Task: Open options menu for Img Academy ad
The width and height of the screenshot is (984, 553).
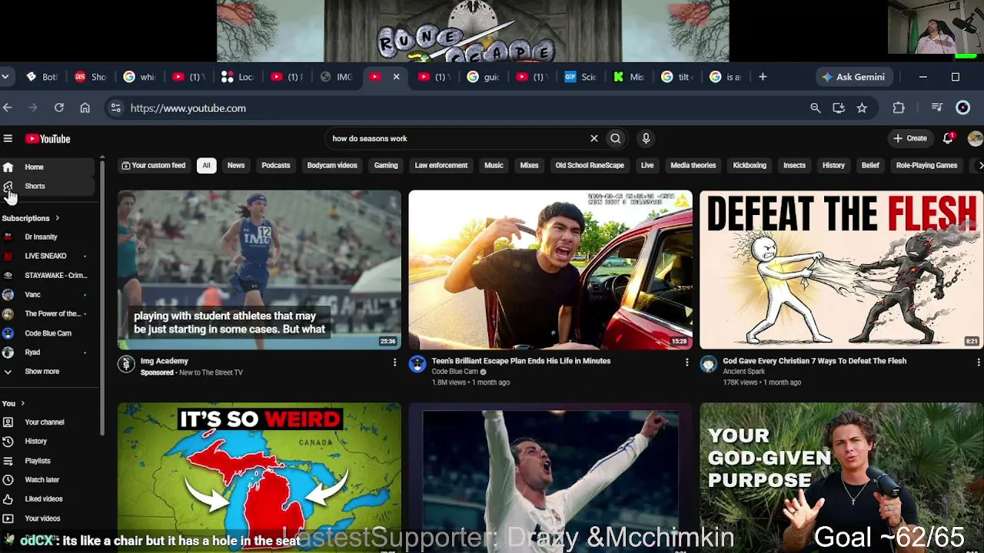Action: click(395, 363)
